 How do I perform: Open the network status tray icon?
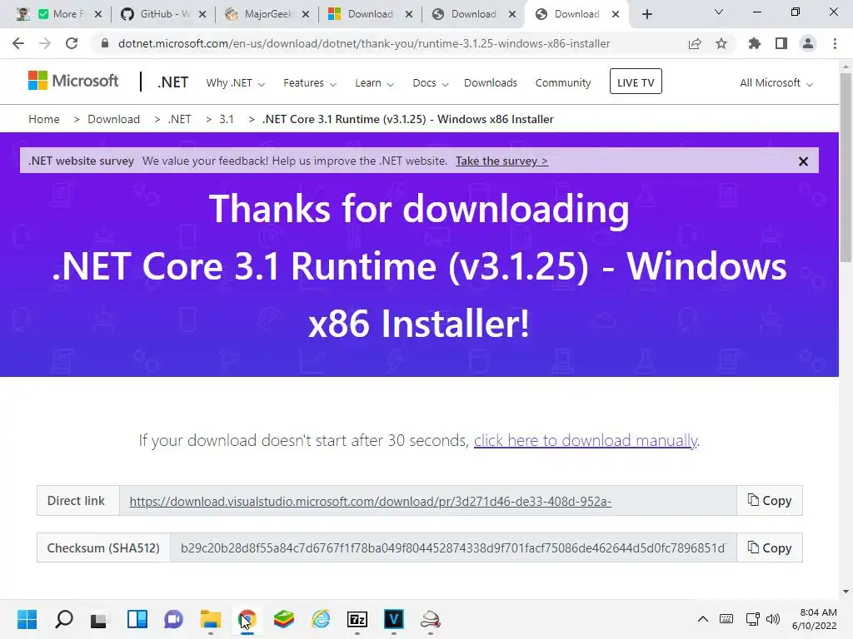pyautogui.click(x=753, y=618)
